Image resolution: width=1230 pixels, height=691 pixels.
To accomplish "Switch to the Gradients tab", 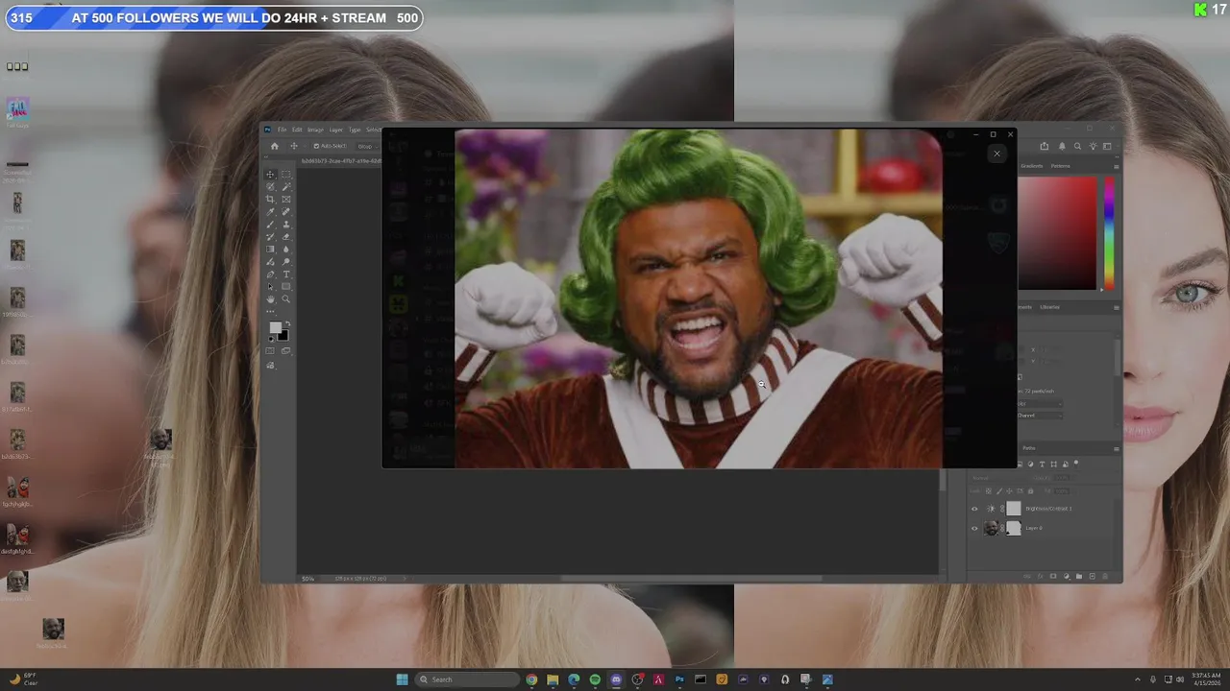I will 1032,166.
